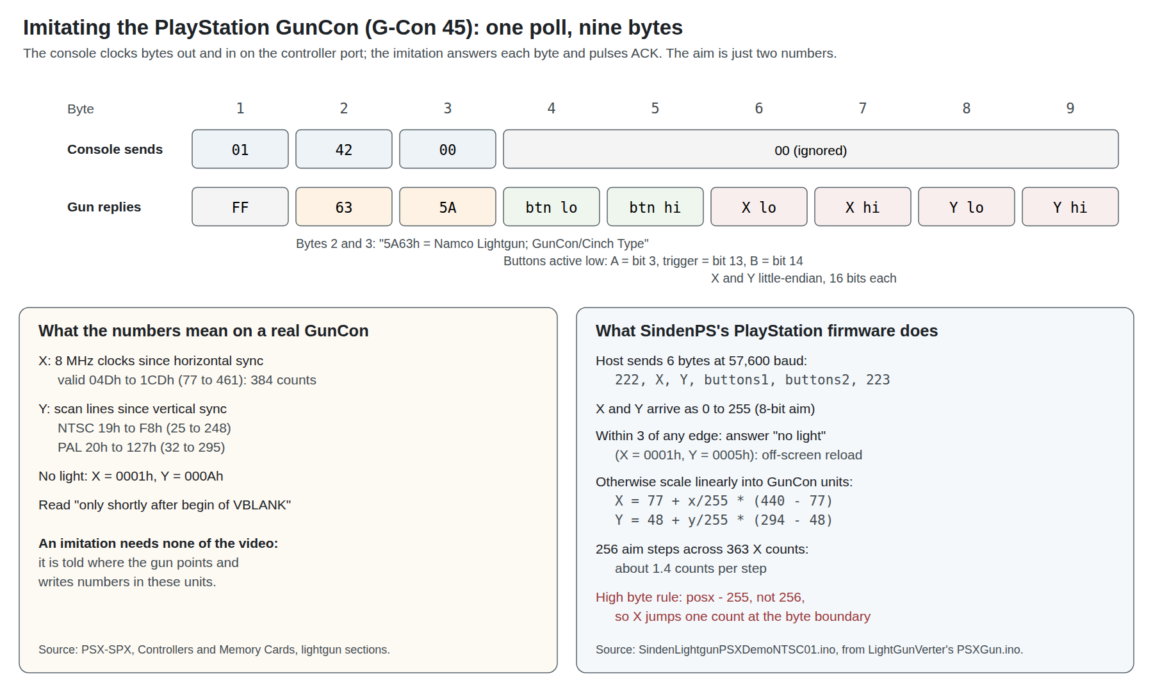Click 'An imitation needs none of the video:'
This screenshot has height=692, width=1153.
158,543
